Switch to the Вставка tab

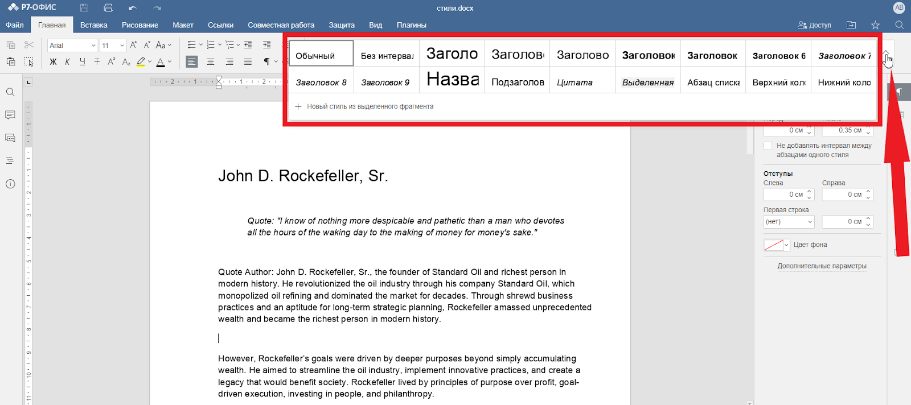(x=94, y=25)
